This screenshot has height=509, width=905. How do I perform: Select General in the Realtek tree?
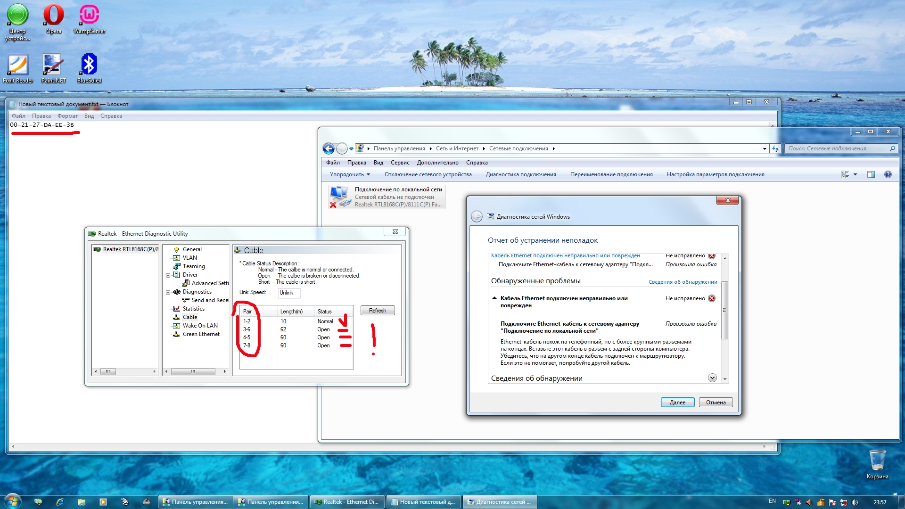192,249
